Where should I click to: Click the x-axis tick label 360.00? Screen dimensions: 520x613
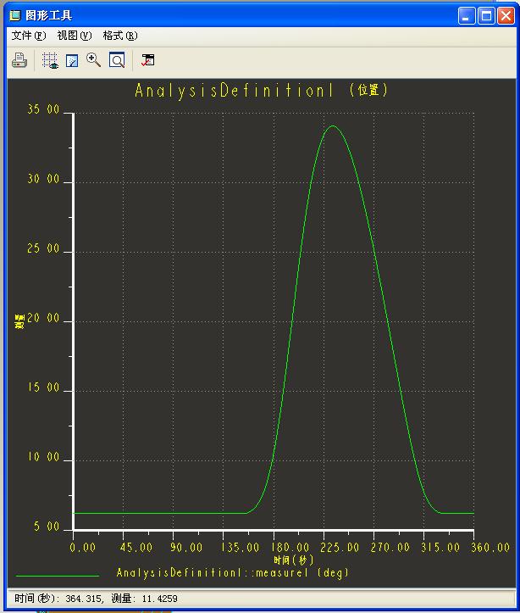490,548
